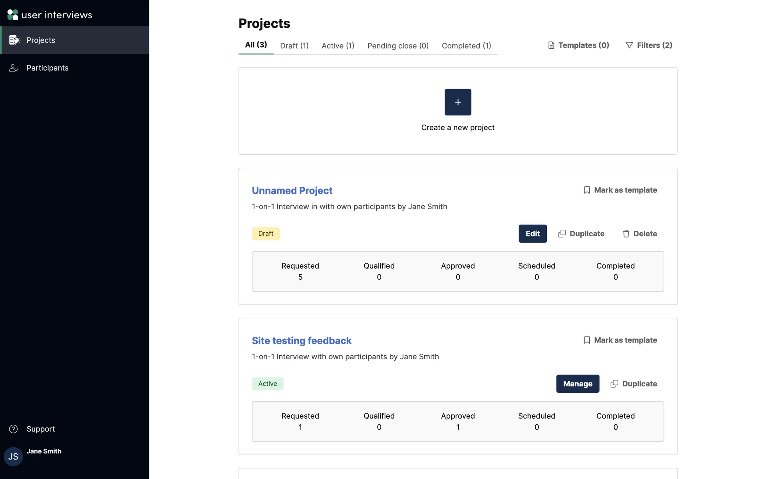This screenshot has height=479, width=767.
Task: Open Filters via the funnel icon
Action: click(629, 46)
